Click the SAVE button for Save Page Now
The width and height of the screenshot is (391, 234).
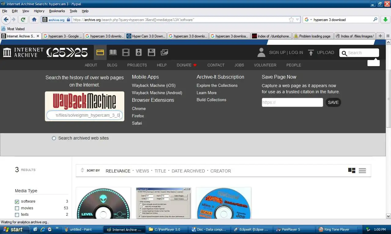(x=333, y=102)
